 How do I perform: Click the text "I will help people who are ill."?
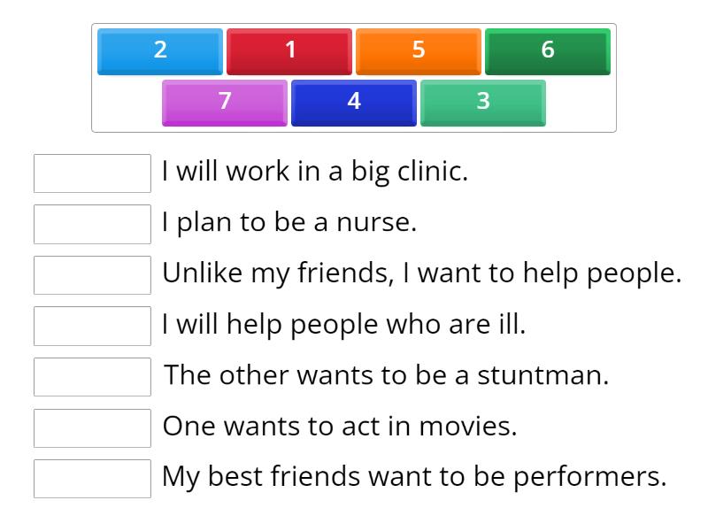pyautogui.click(x=343, y=325)
